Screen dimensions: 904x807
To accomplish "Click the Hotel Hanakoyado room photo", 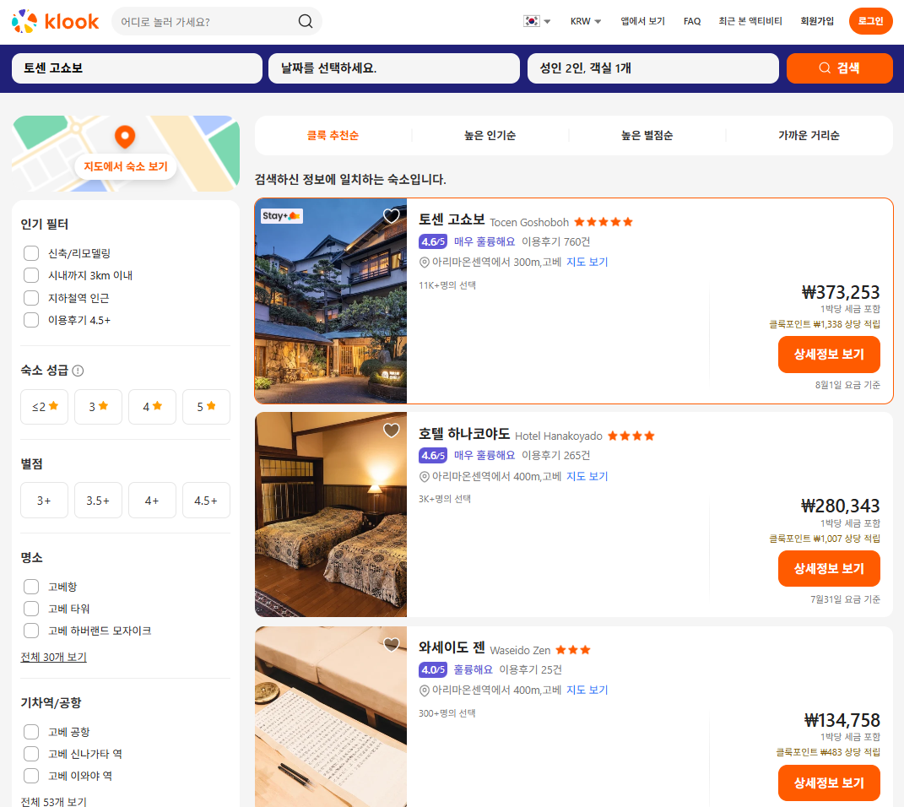I will (331, 515).
